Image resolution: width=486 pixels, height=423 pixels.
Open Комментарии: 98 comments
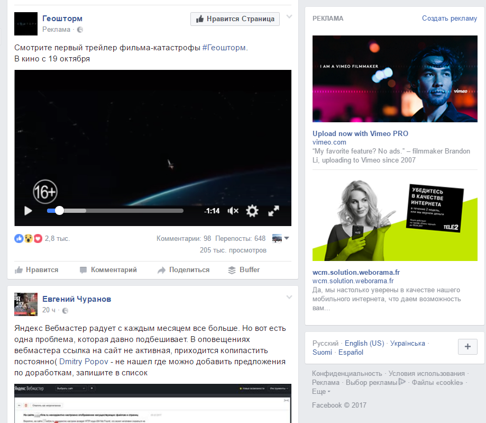[184, 238]
